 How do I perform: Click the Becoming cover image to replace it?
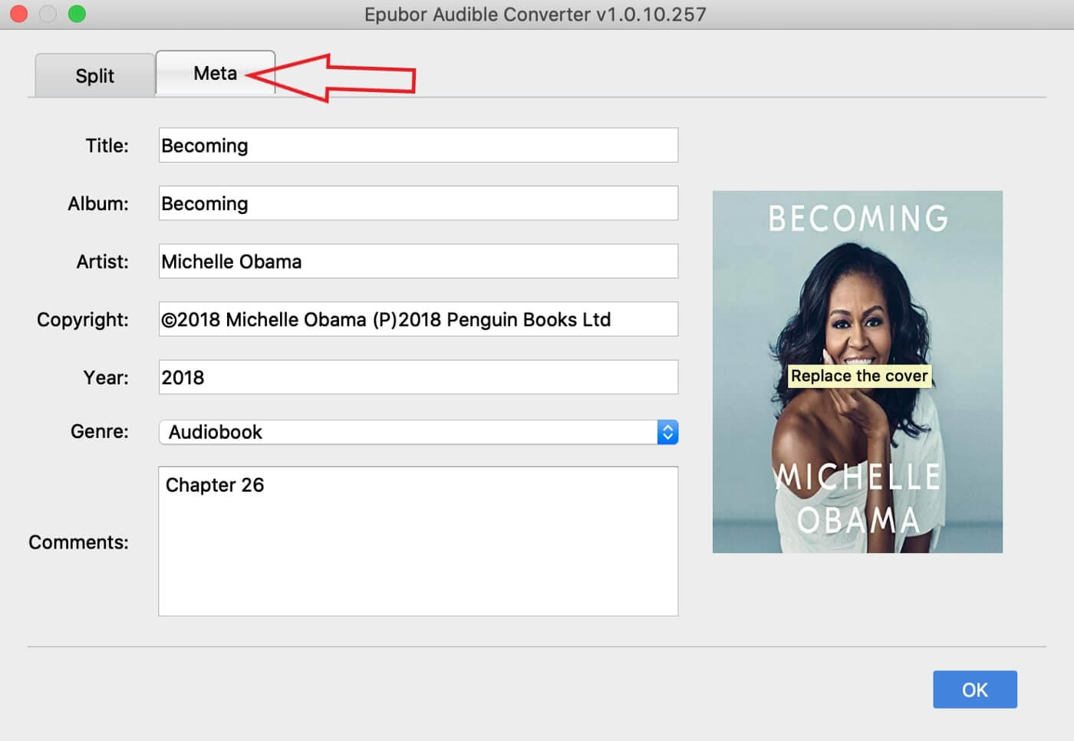click(x=858, y=372)
